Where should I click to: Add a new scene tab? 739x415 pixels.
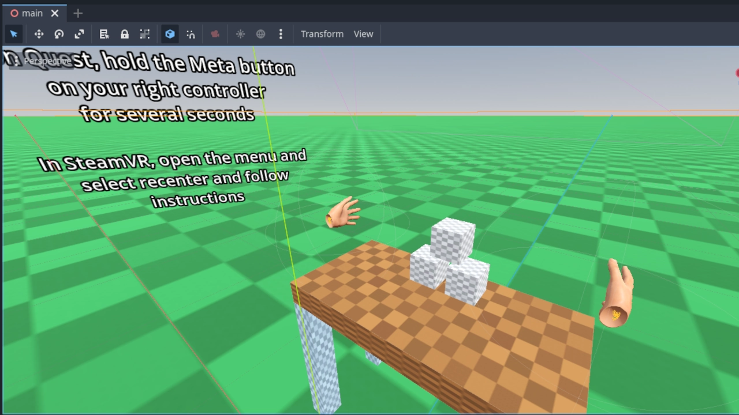[x=78, y=13]
